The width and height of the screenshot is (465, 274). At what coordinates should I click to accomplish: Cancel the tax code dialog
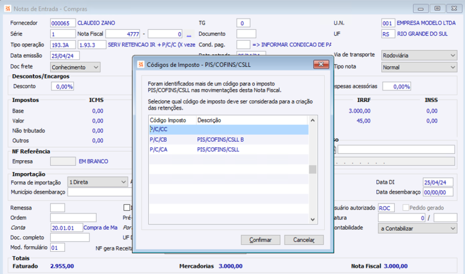pyautogui.click(x=304, y=240)
